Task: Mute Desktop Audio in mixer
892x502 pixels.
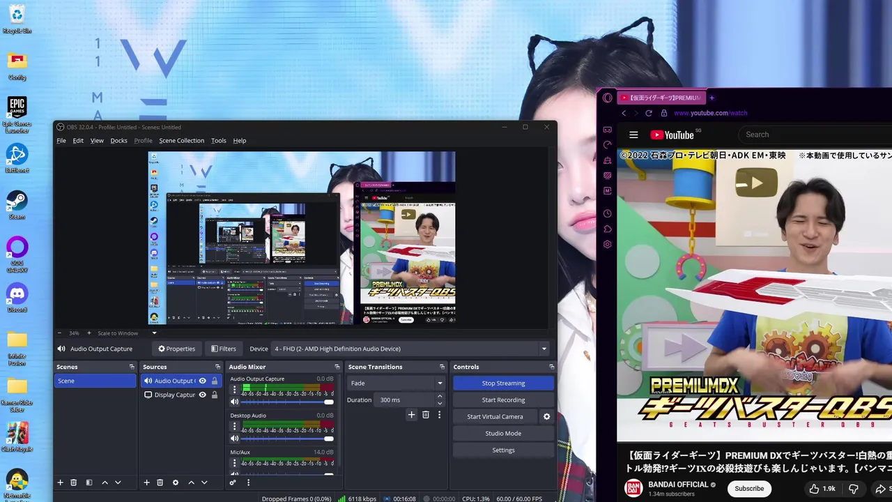Action: point(235,439)
